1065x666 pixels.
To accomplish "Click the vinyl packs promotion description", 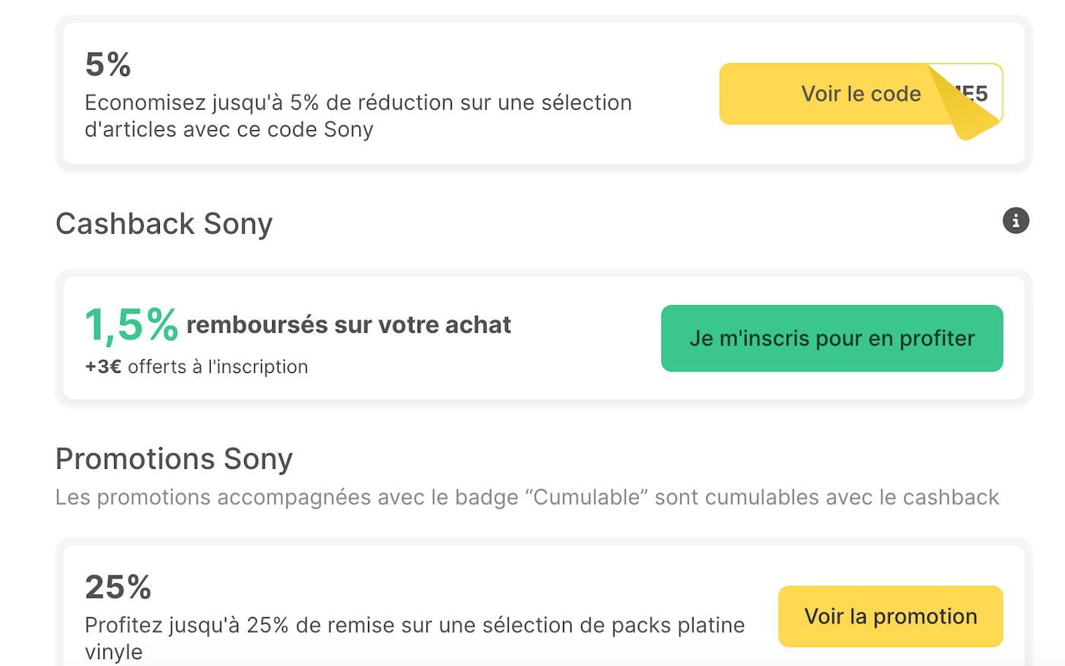I will (415, 637).
